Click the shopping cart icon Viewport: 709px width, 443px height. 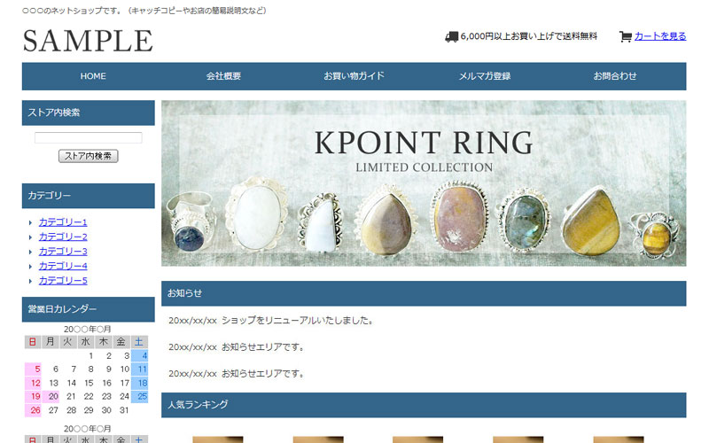[x=626, y=36]
